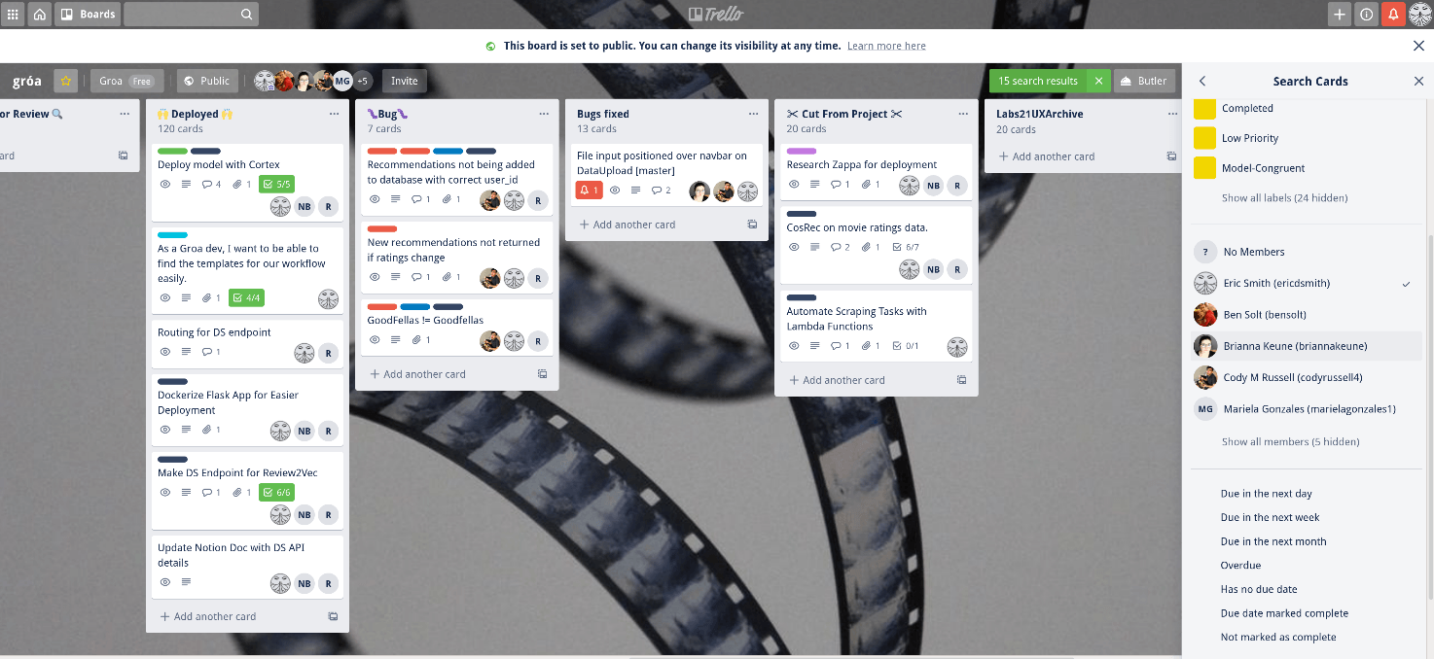The height and width of the screenshot is (659, 1434).
Task: Click the search magnifier icon in header
Action: click(247, 15)
